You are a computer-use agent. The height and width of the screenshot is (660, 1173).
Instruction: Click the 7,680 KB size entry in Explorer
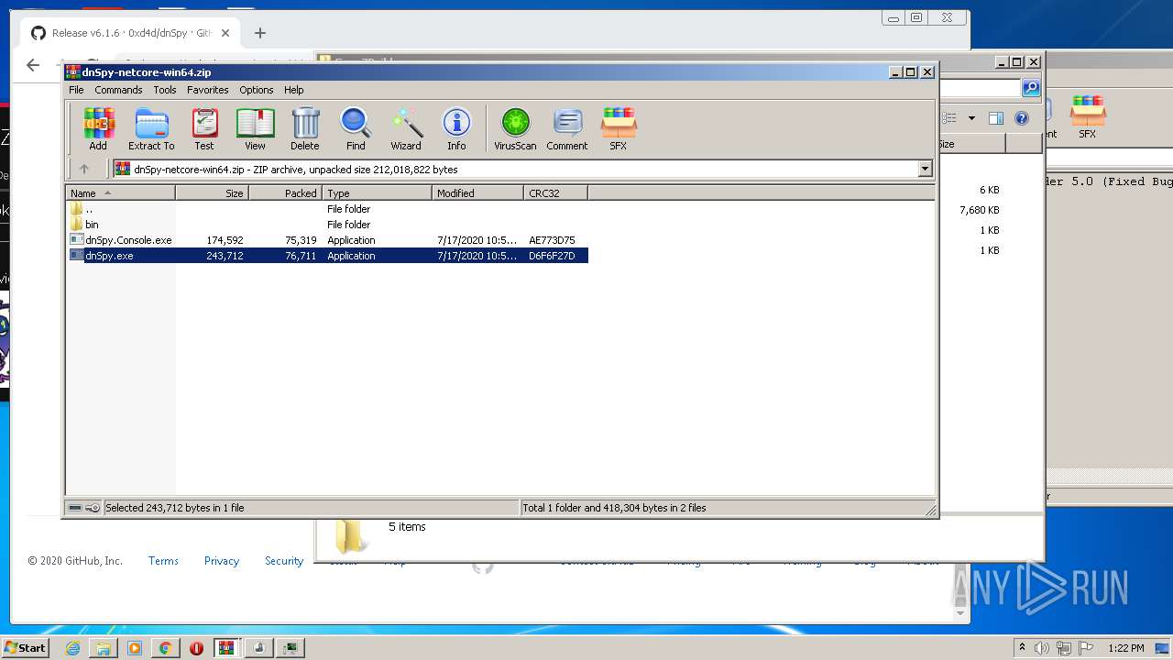980,210
